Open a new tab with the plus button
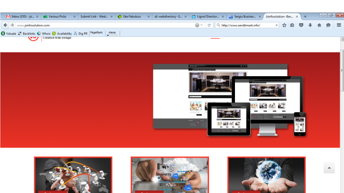This screenshot has width=344, height=193. coord(305,16)
